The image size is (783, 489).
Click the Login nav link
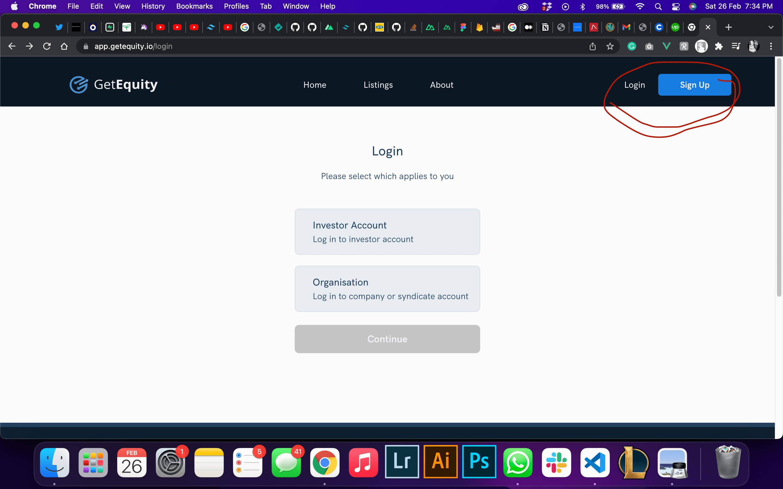635,85
